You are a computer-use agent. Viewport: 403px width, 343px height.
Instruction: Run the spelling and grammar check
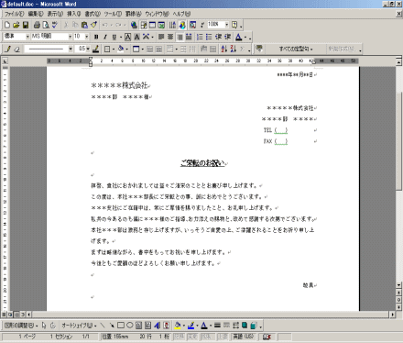pos(55,25)
